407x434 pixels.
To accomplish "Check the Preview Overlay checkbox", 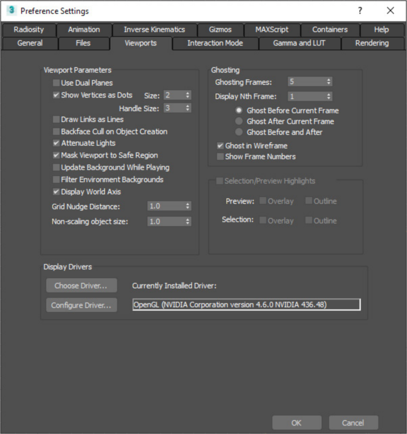I will (263, 201).
